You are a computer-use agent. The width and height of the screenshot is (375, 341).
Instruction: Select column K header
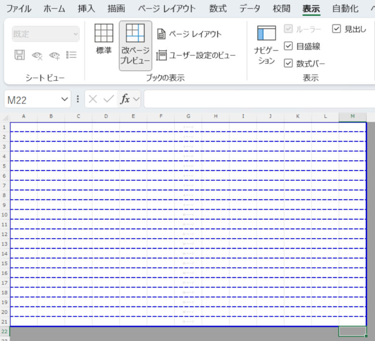coord(298,116)
